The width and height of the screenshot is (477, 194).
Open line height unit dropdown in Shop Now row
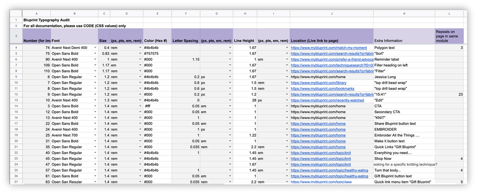(287, 158)
